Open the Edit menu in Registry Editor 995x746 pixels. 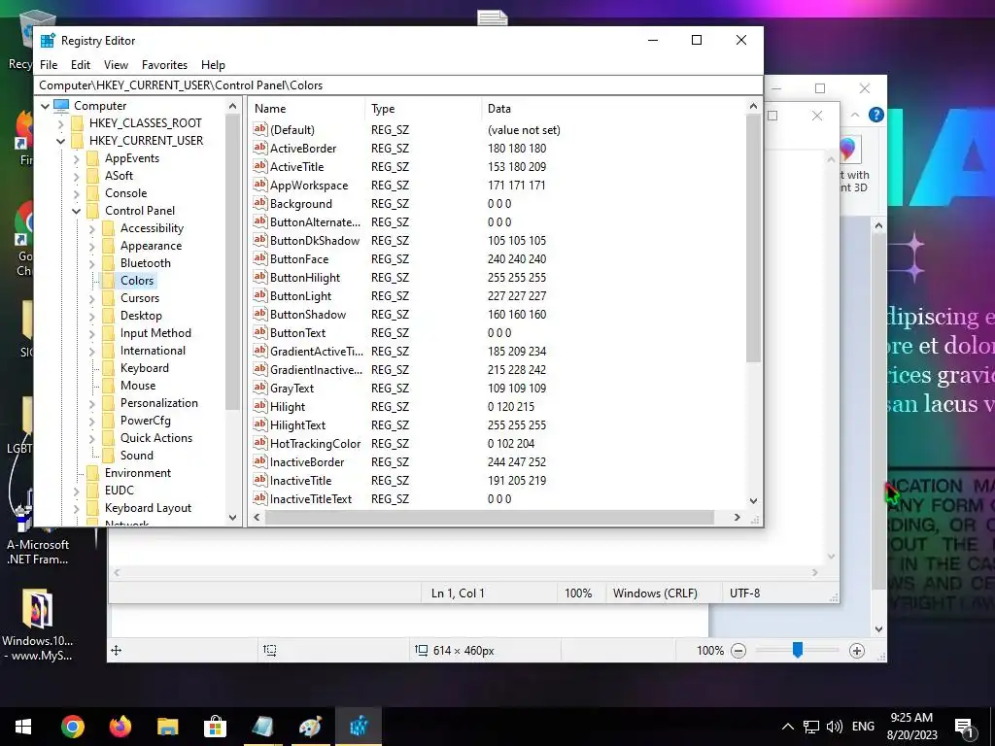coord(80,65)
